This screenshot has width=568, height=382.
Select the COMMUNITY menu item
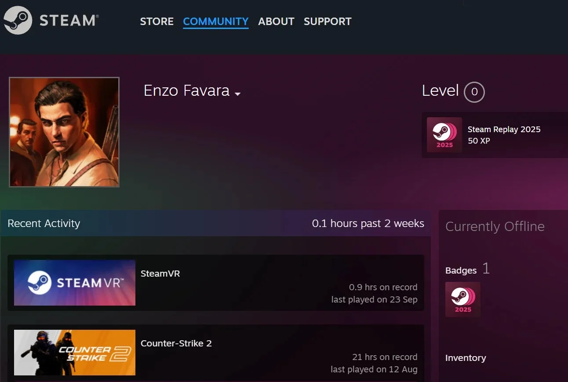pyautogui.click(x=216, y=22)
